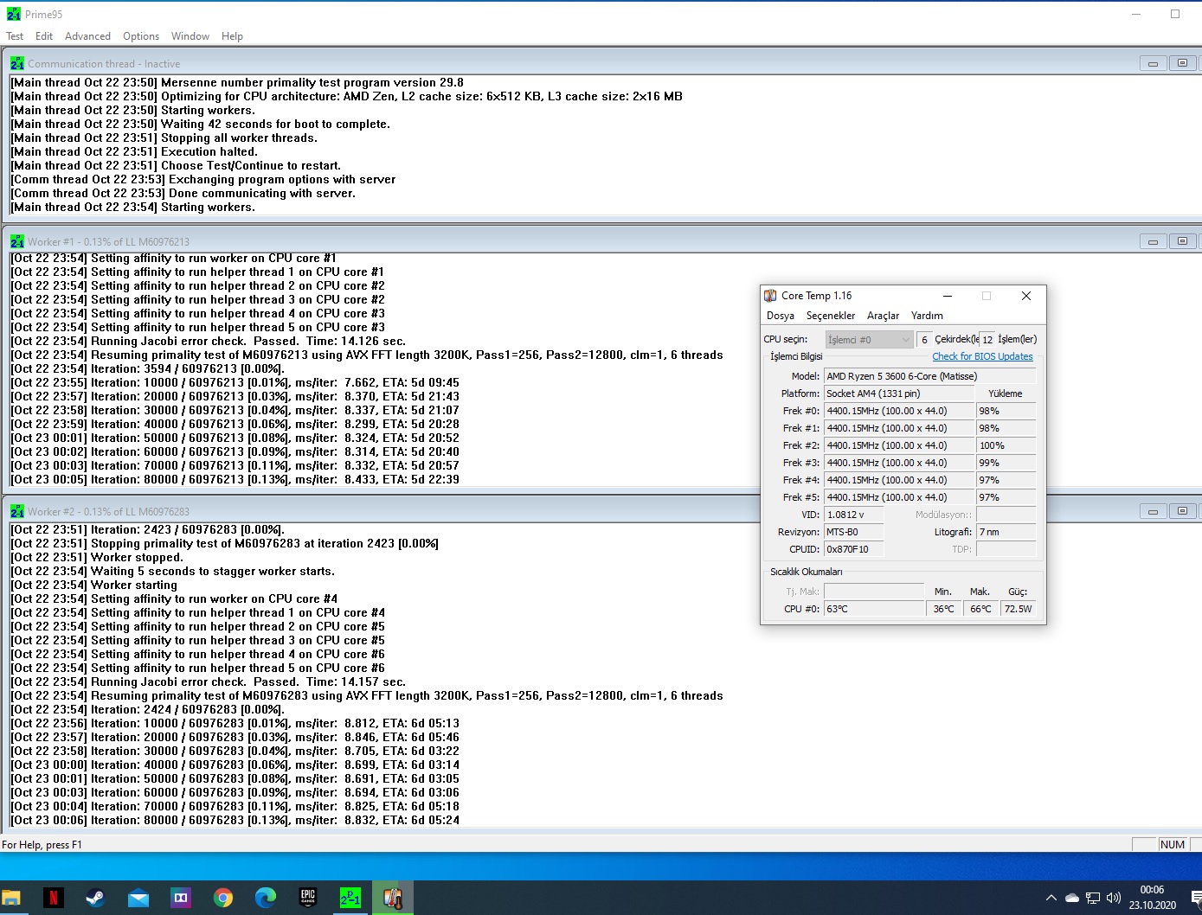Minimize the Worker #1 child window

click(x=1153, y=241)
